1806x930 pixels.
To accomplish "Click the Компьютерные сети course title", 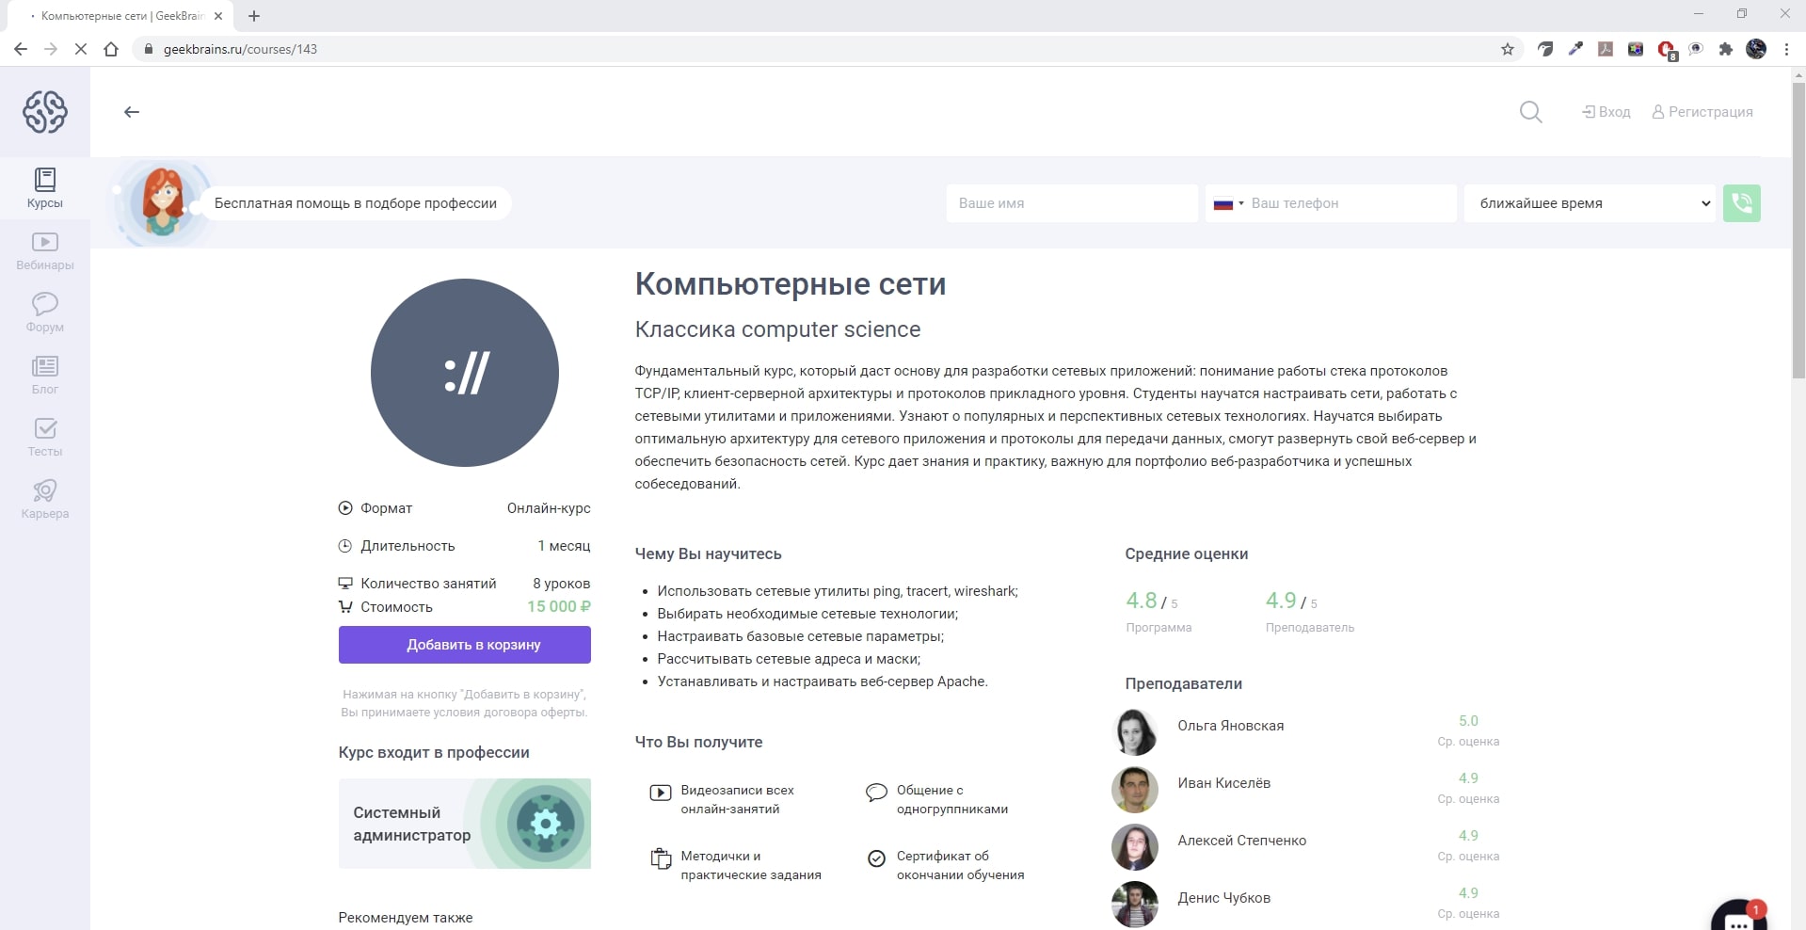I will [x=791, y=284].
